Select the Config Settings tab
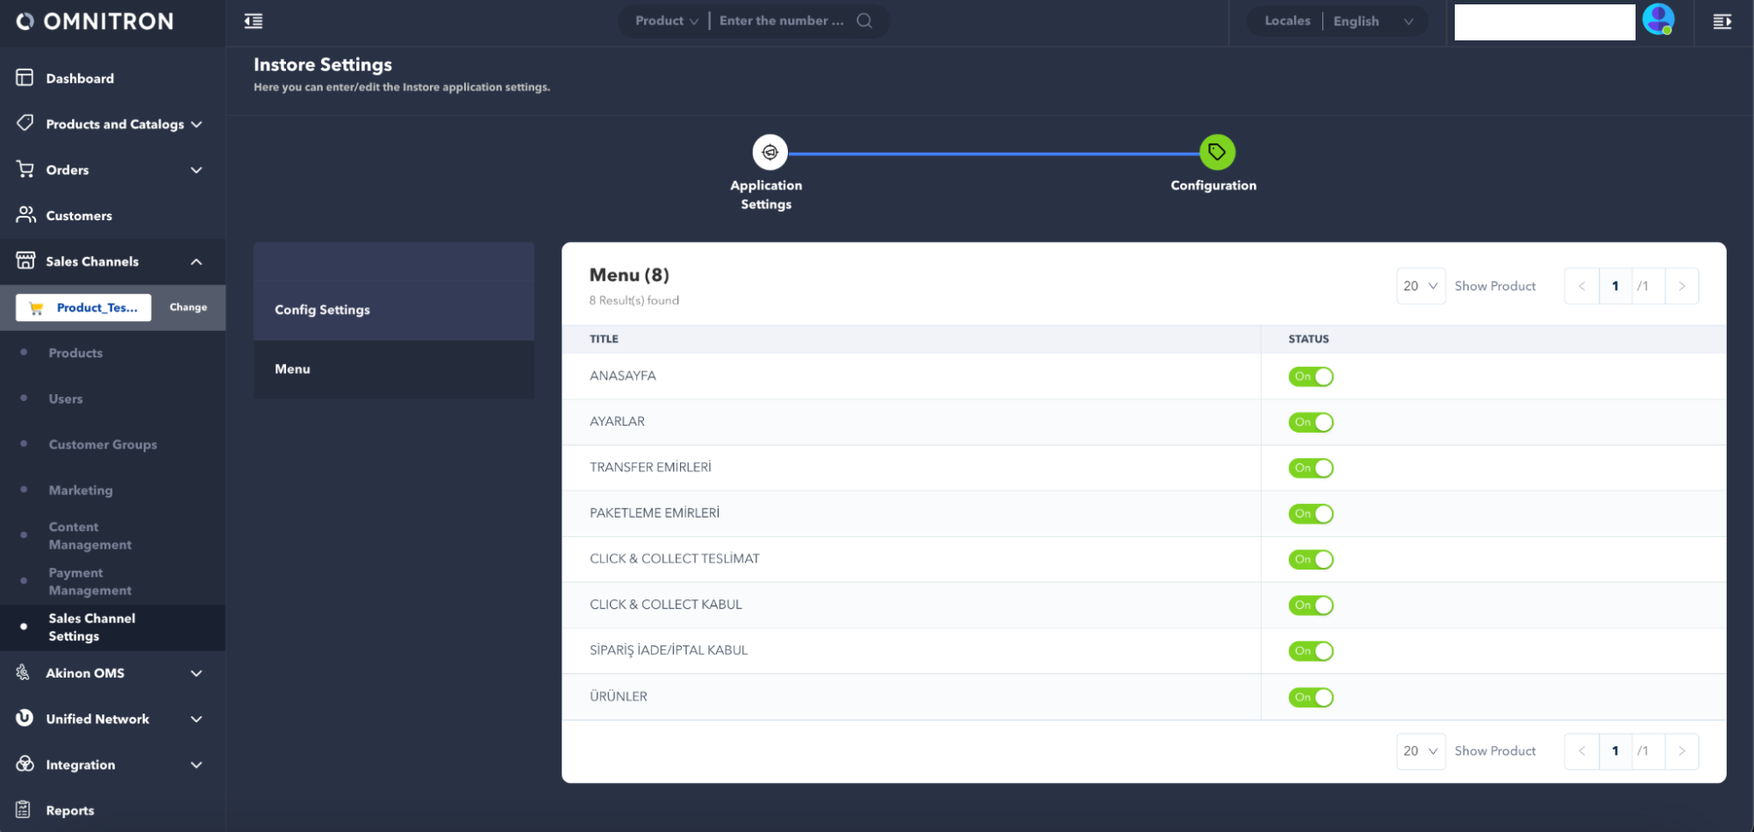 click(x=322, y=310)
